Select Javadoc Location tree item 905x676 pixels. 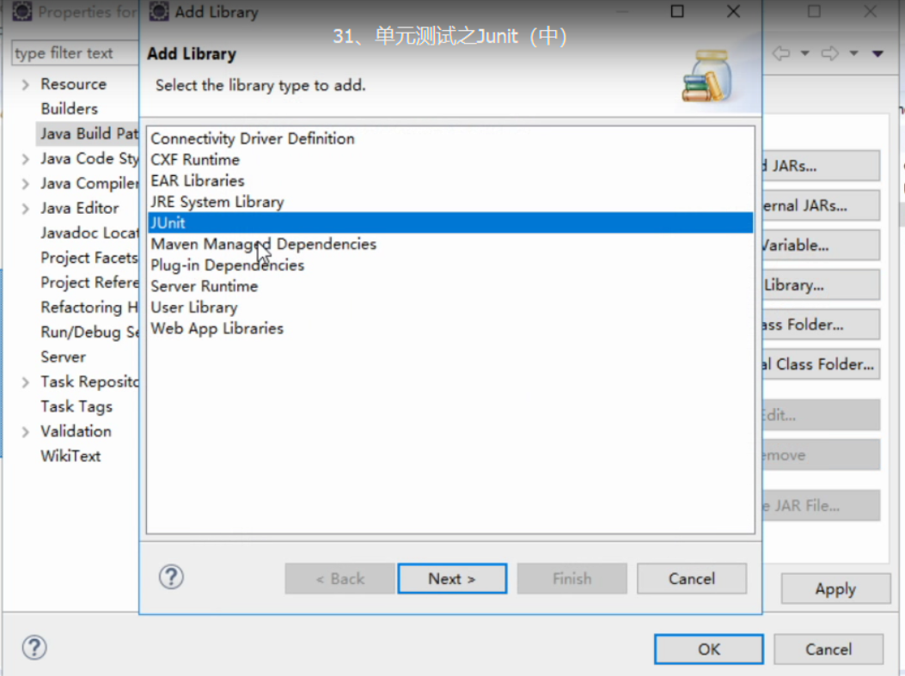tap(89, 233)
